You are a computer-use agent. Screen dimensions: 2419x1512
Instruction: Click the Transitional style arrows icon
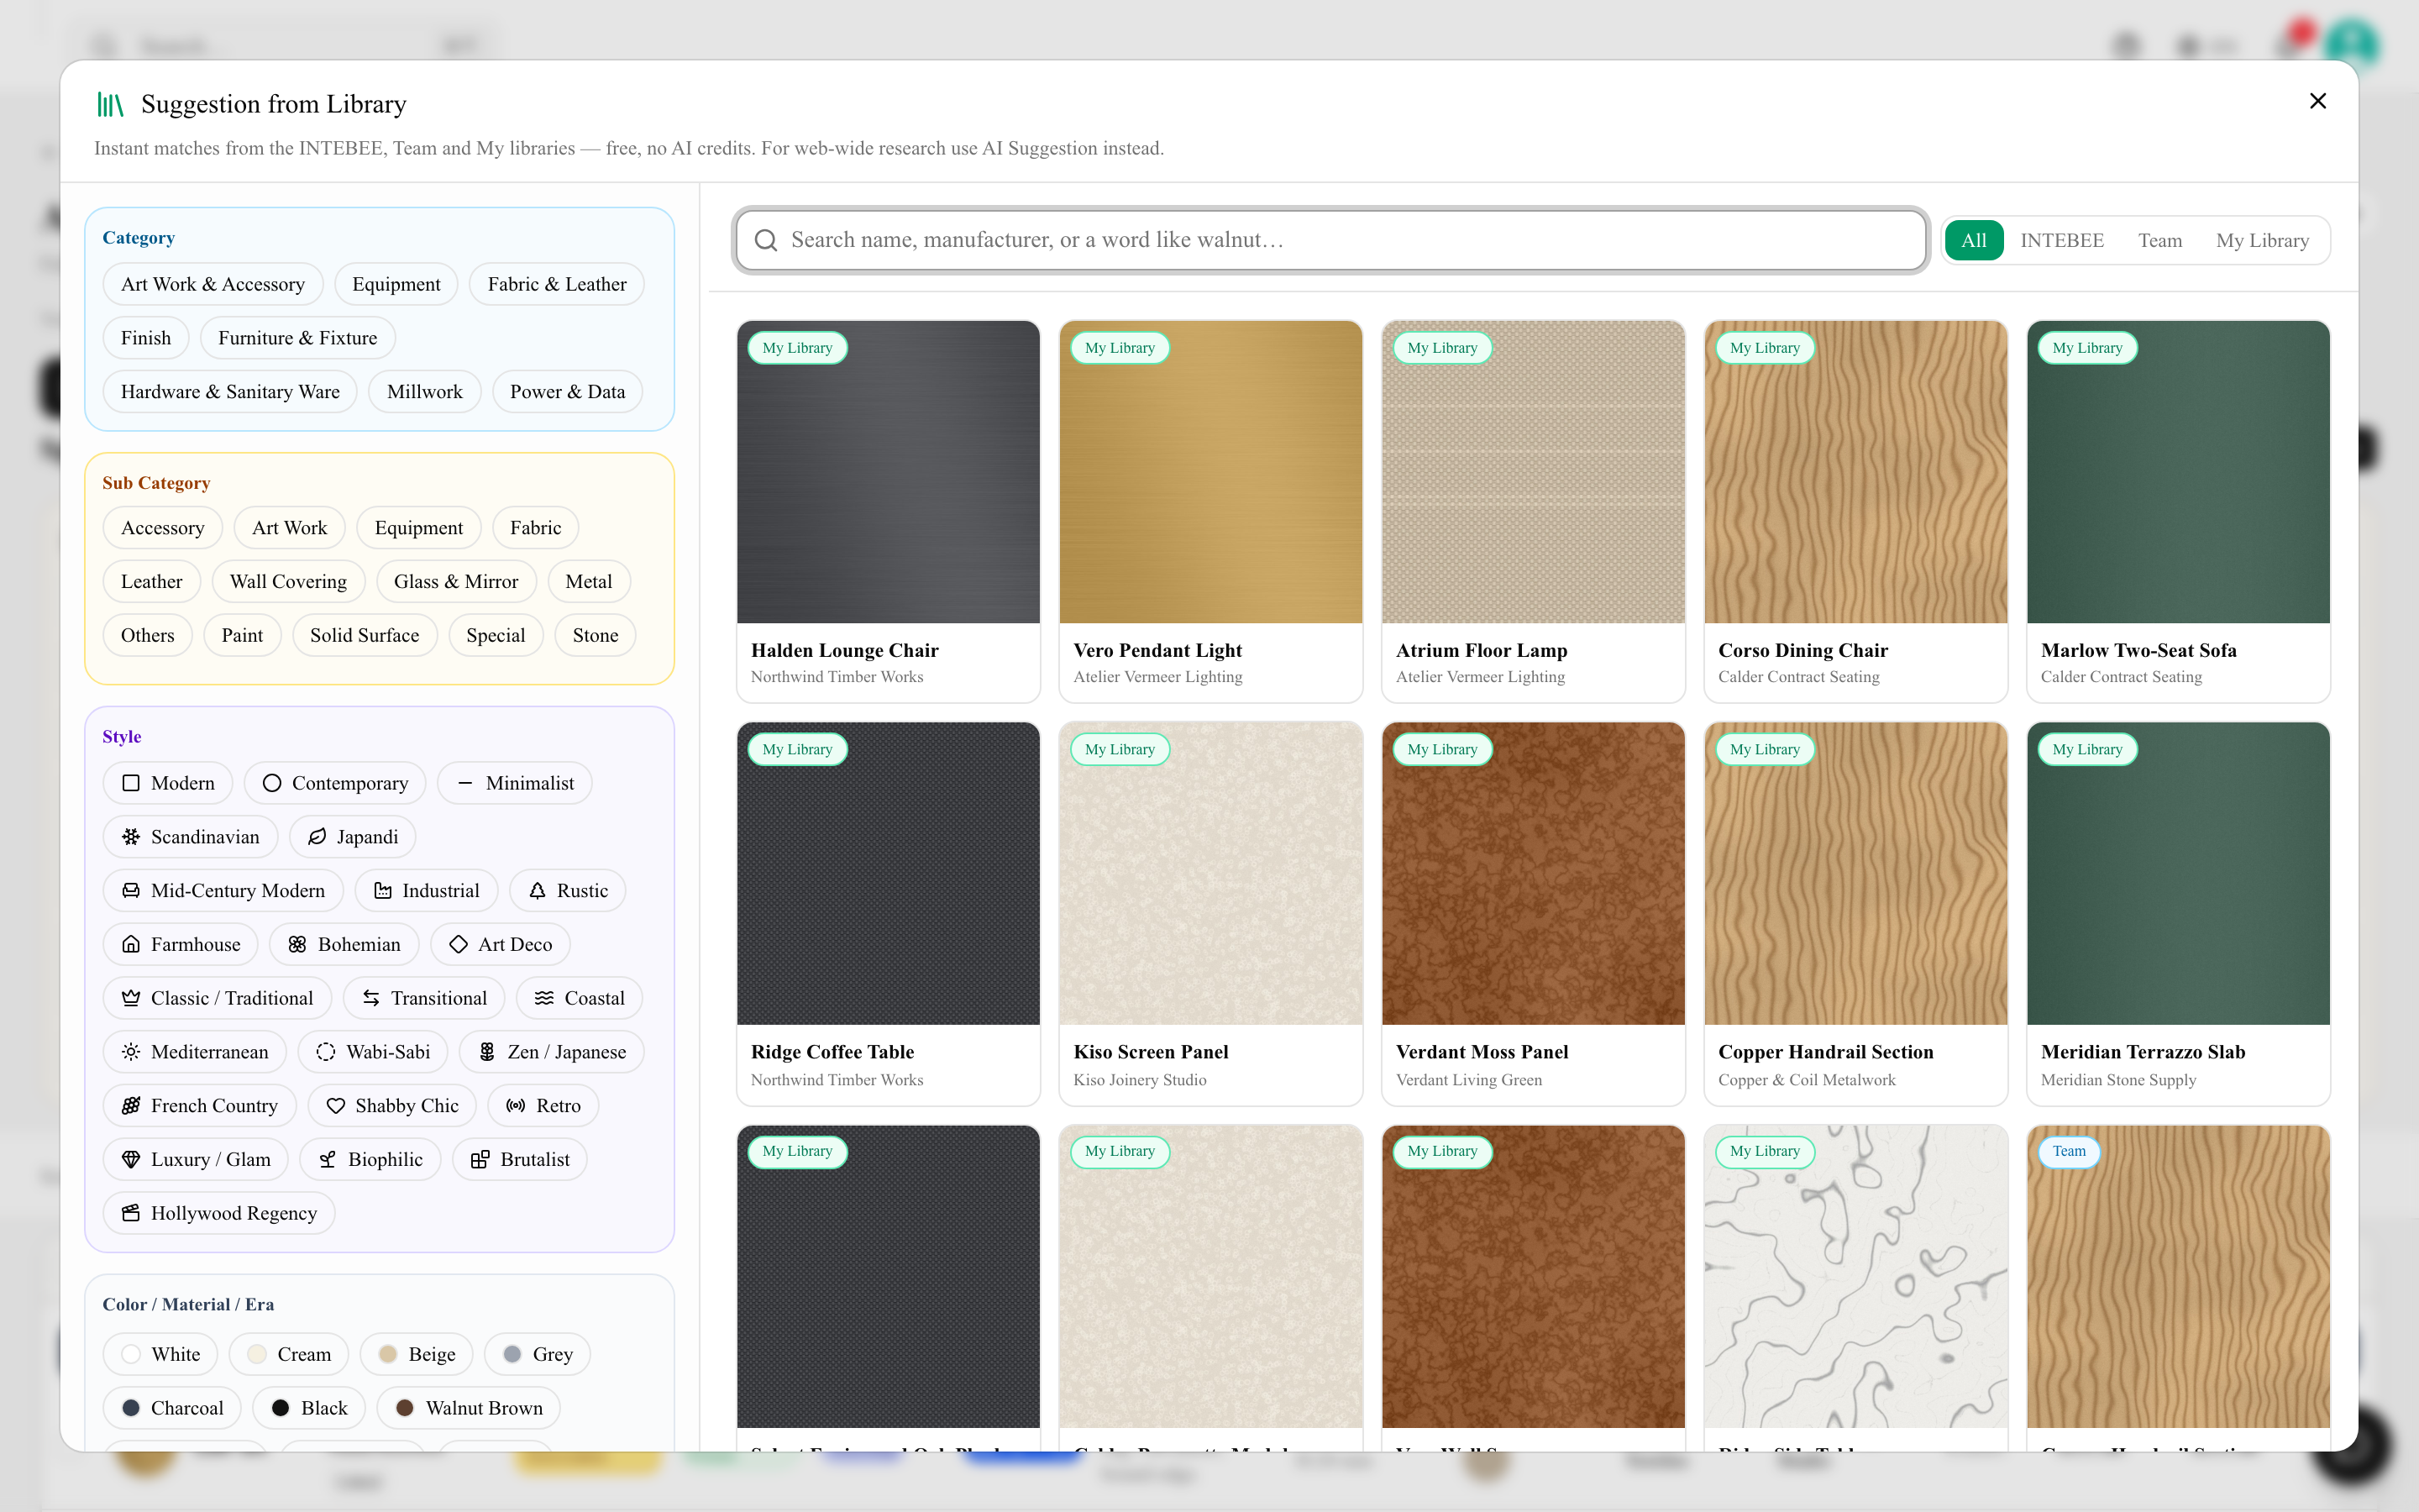(x=371, y=999)
